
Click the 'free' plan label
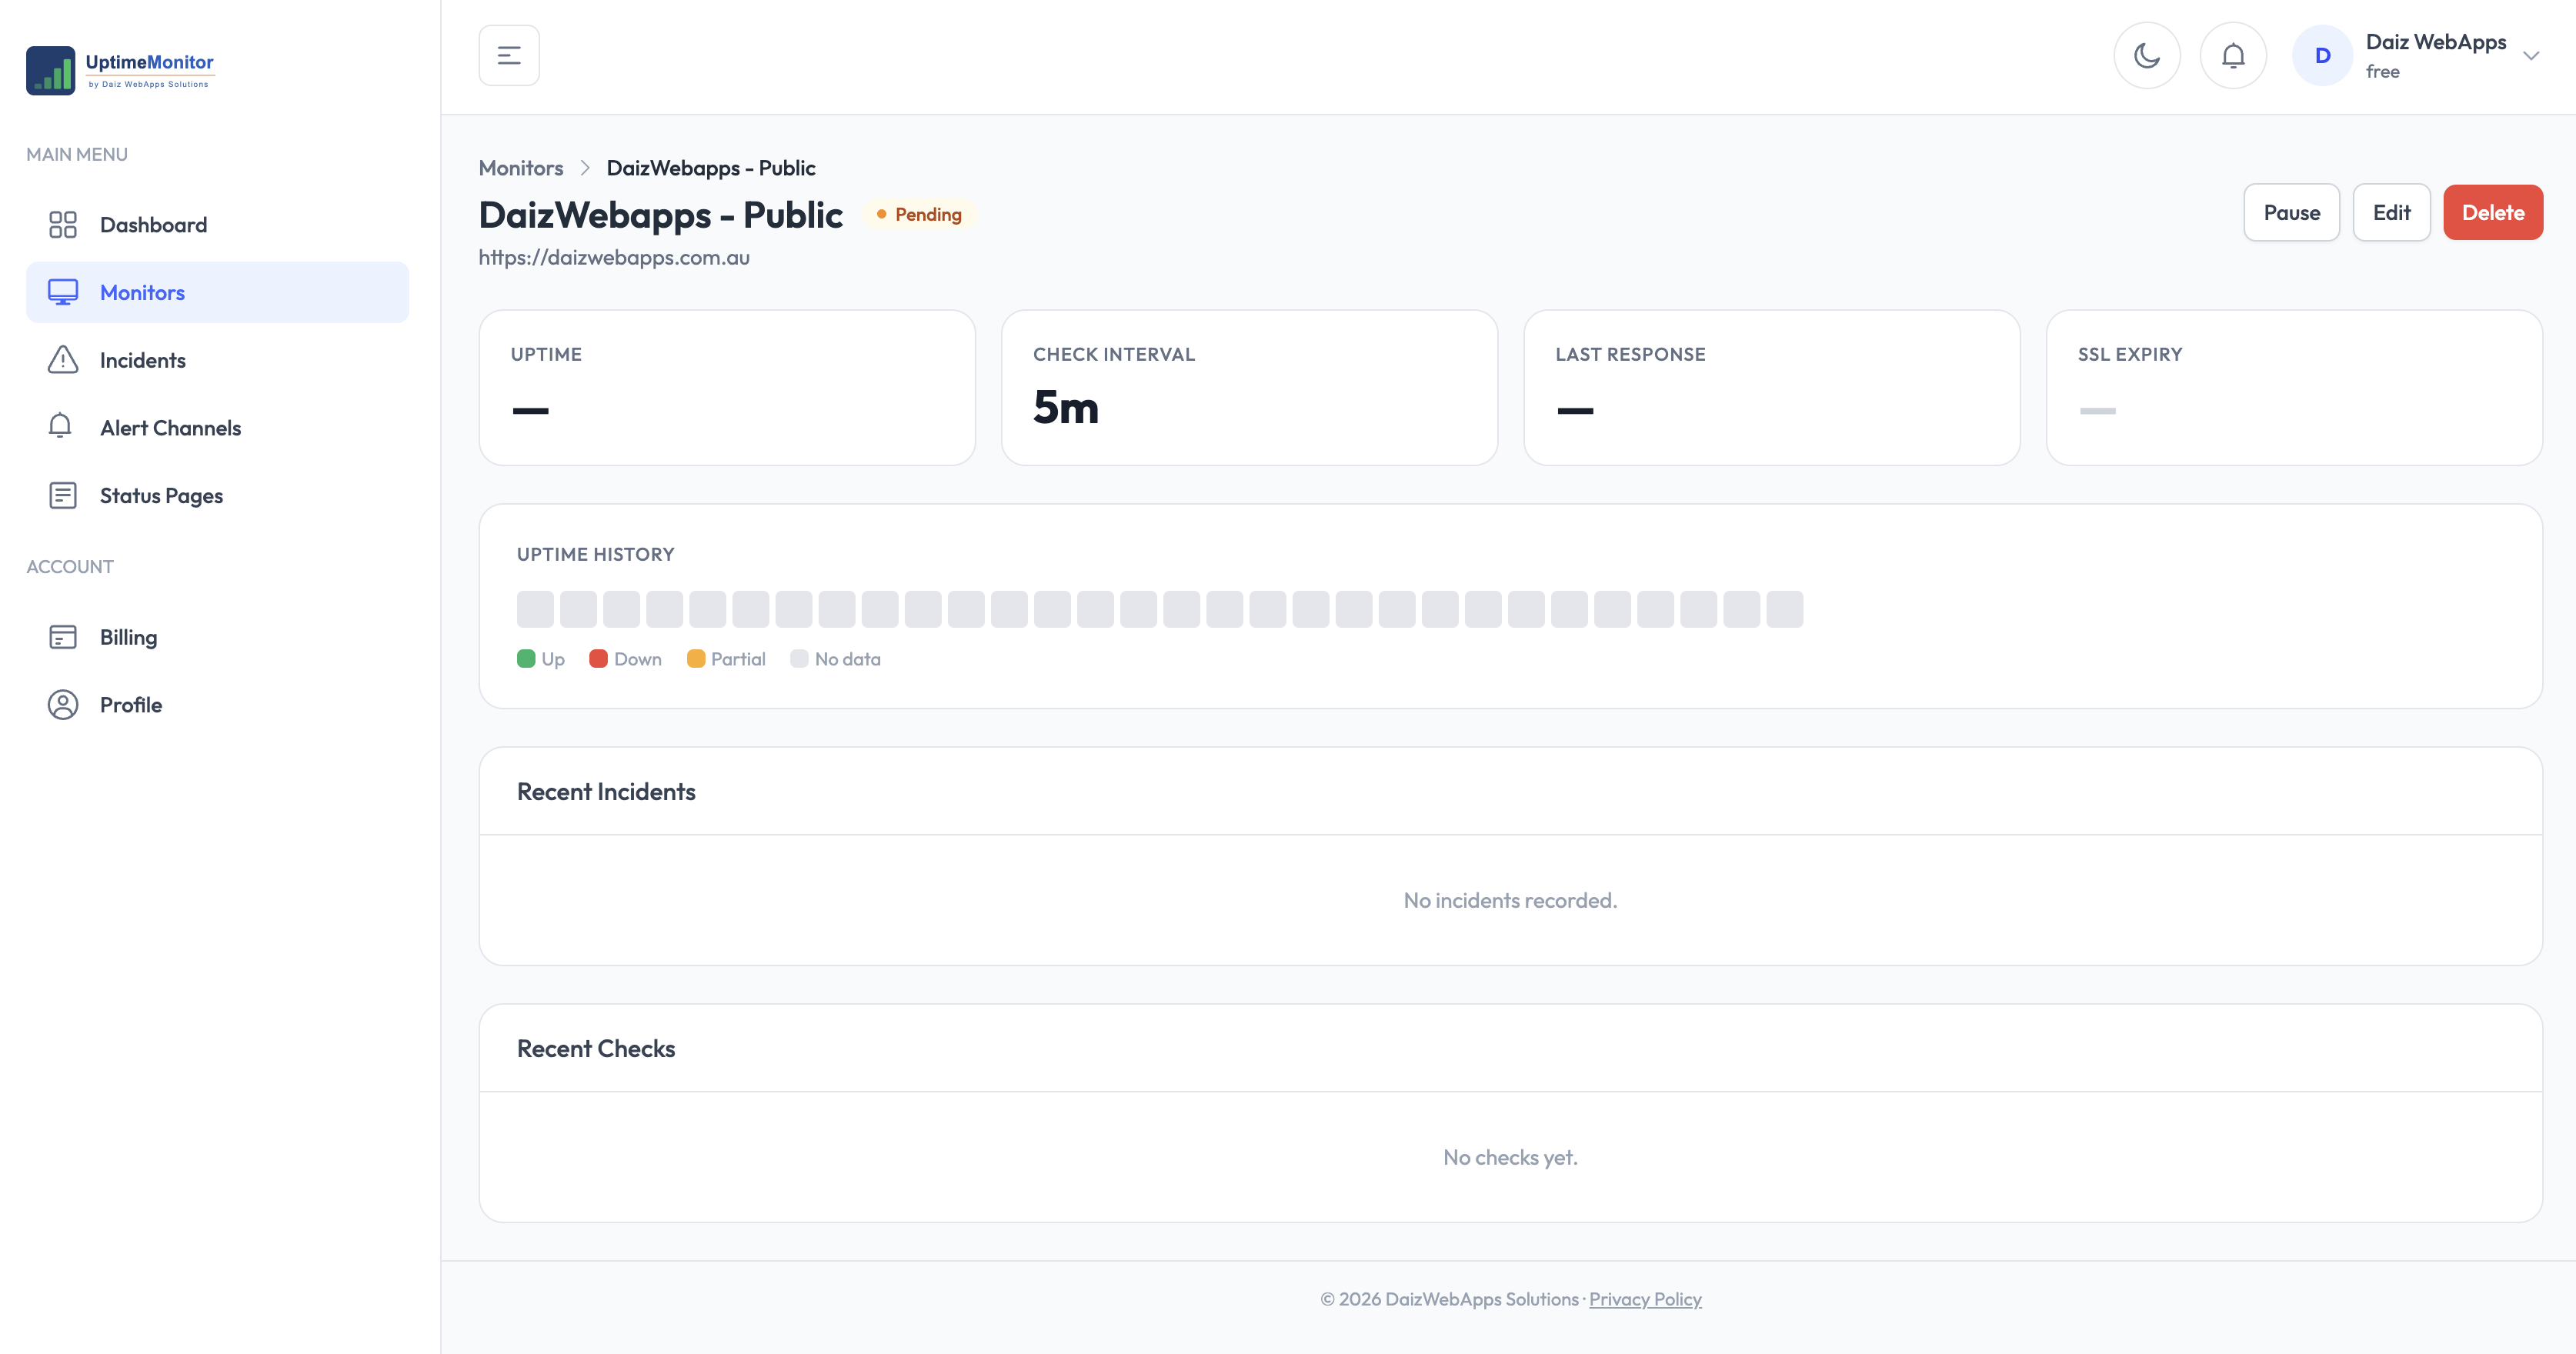(2382, 72)
